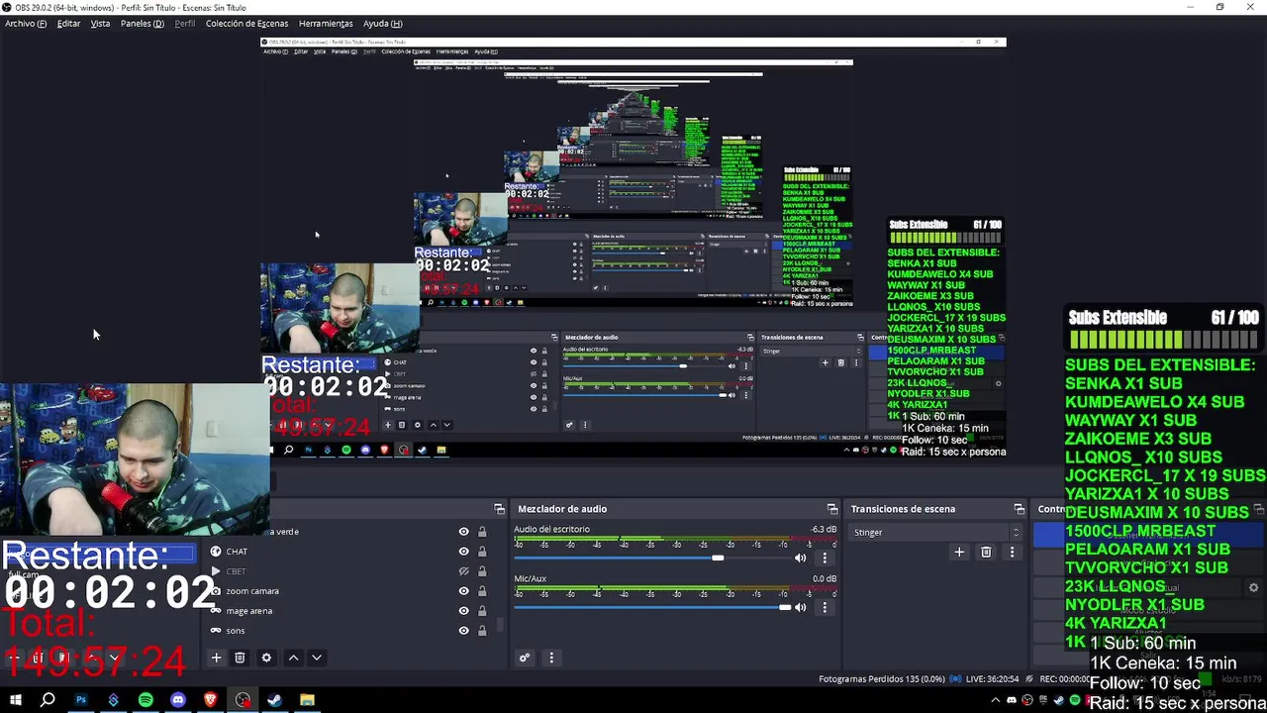Open Windows taskbar search
The width and height of the screenshot is (1267, 713).
click(48, 700)
